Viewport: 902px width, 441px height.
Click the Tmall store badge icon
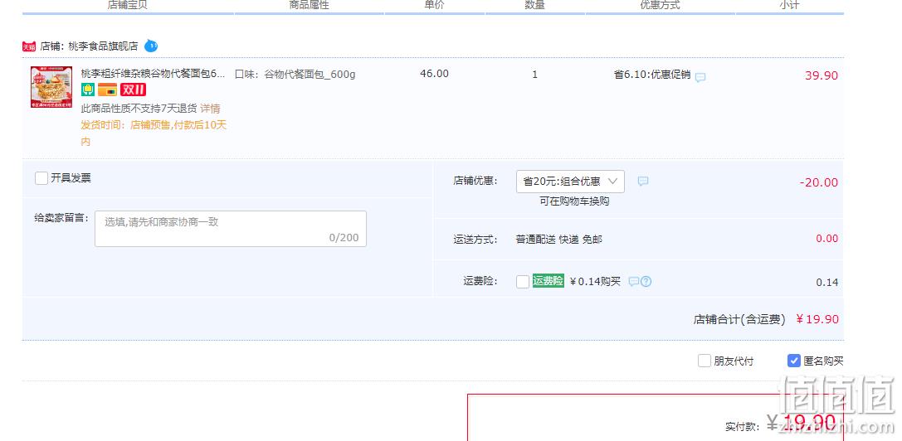[29, 46]
